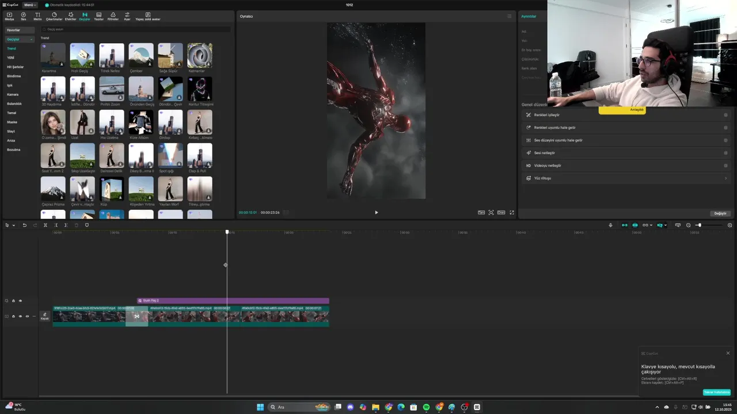The image size is (737, 414).
Task: Show hidden system tray icons
Action: (657, 407)
